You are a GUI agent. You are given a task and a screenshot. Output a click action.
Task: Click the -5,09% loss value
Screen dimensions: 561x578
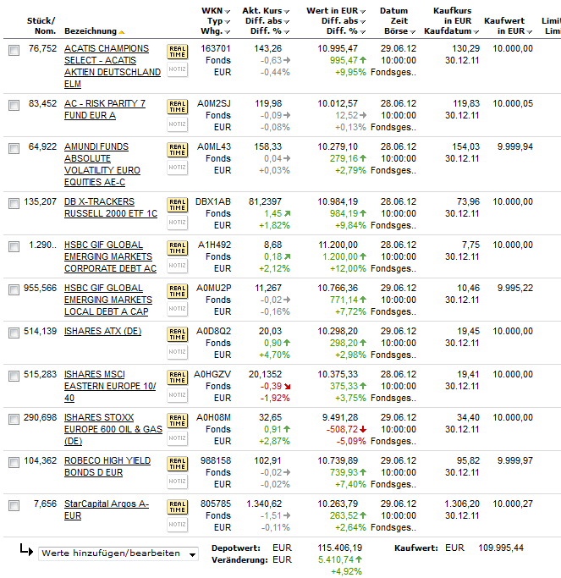point(351,441)
